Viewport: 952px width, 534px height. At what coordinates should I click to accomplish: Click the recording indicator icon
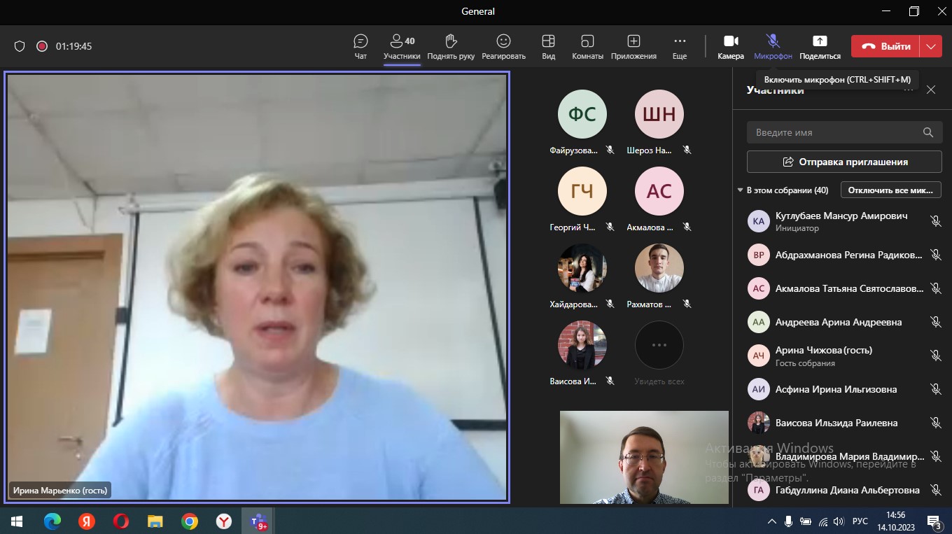point(42,46)
